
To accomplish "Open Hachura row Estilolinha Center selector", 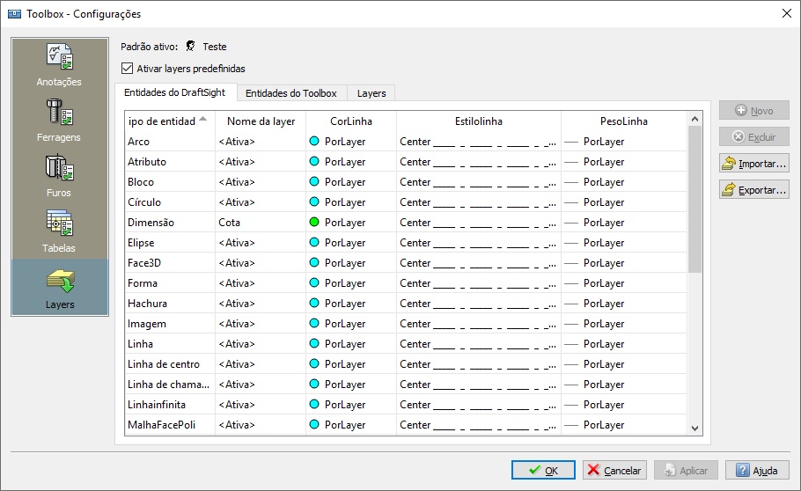I will pos(479,304).
